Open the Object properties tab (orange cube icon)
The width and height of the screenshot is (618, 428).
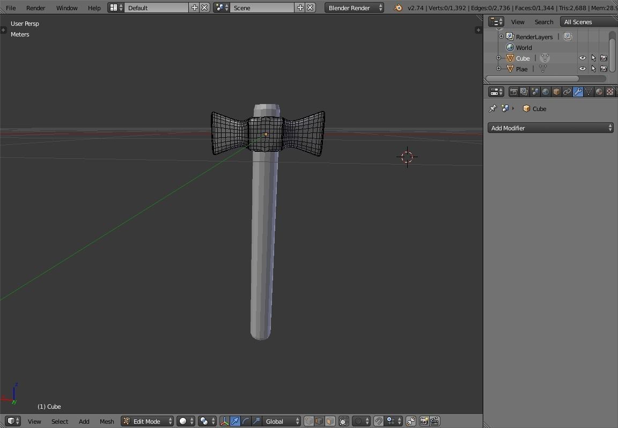point(556,92)
